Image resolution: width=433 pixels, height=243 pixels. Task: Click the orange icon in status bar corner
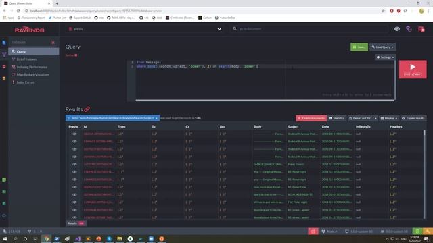click(428, 232)
